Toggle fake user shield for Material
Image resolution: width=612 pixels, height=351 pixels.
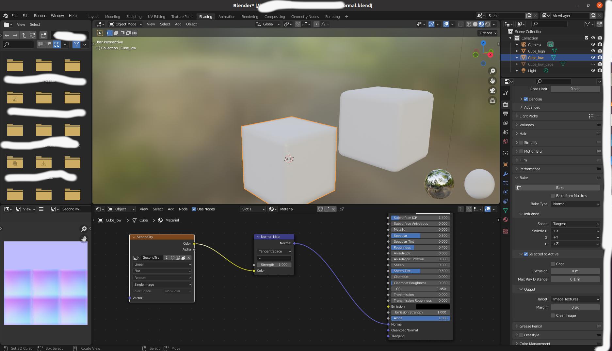(320, 209)
